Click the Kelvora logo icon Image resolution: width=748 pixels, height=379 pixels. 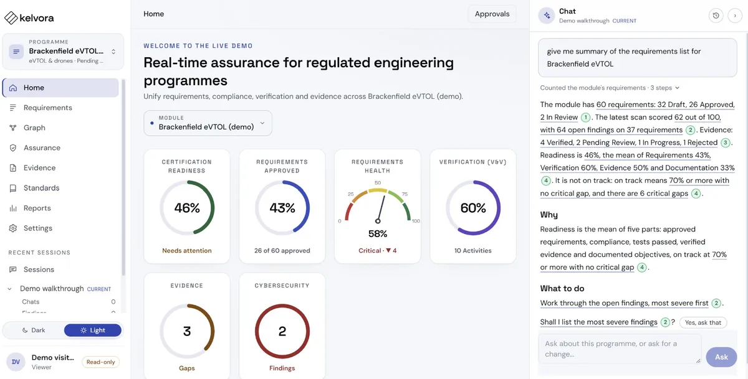pyautogui.click(x=11, y=17)
